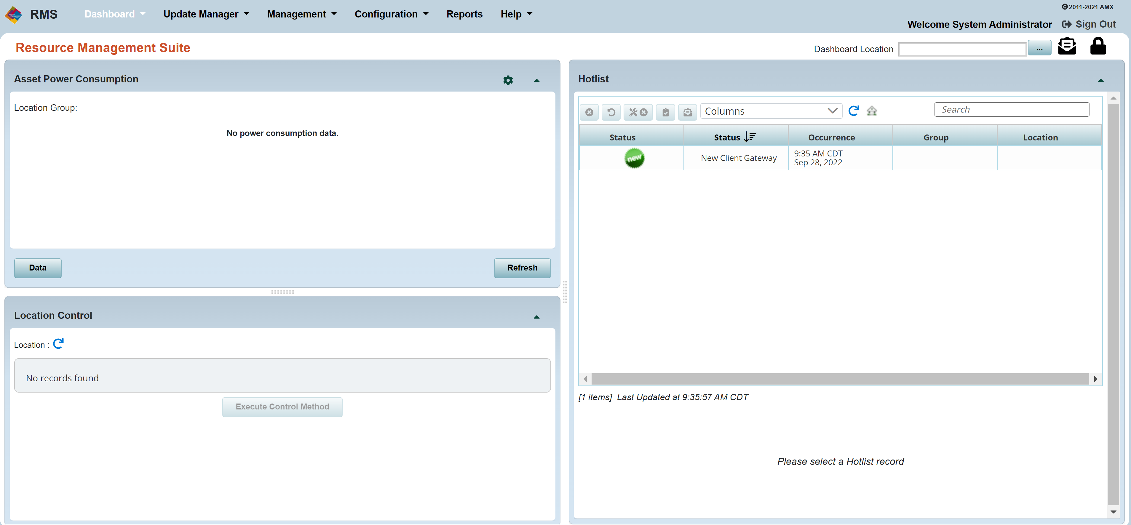
Task: Open the Asset Power Consumption settings gear
Action: 507,80
